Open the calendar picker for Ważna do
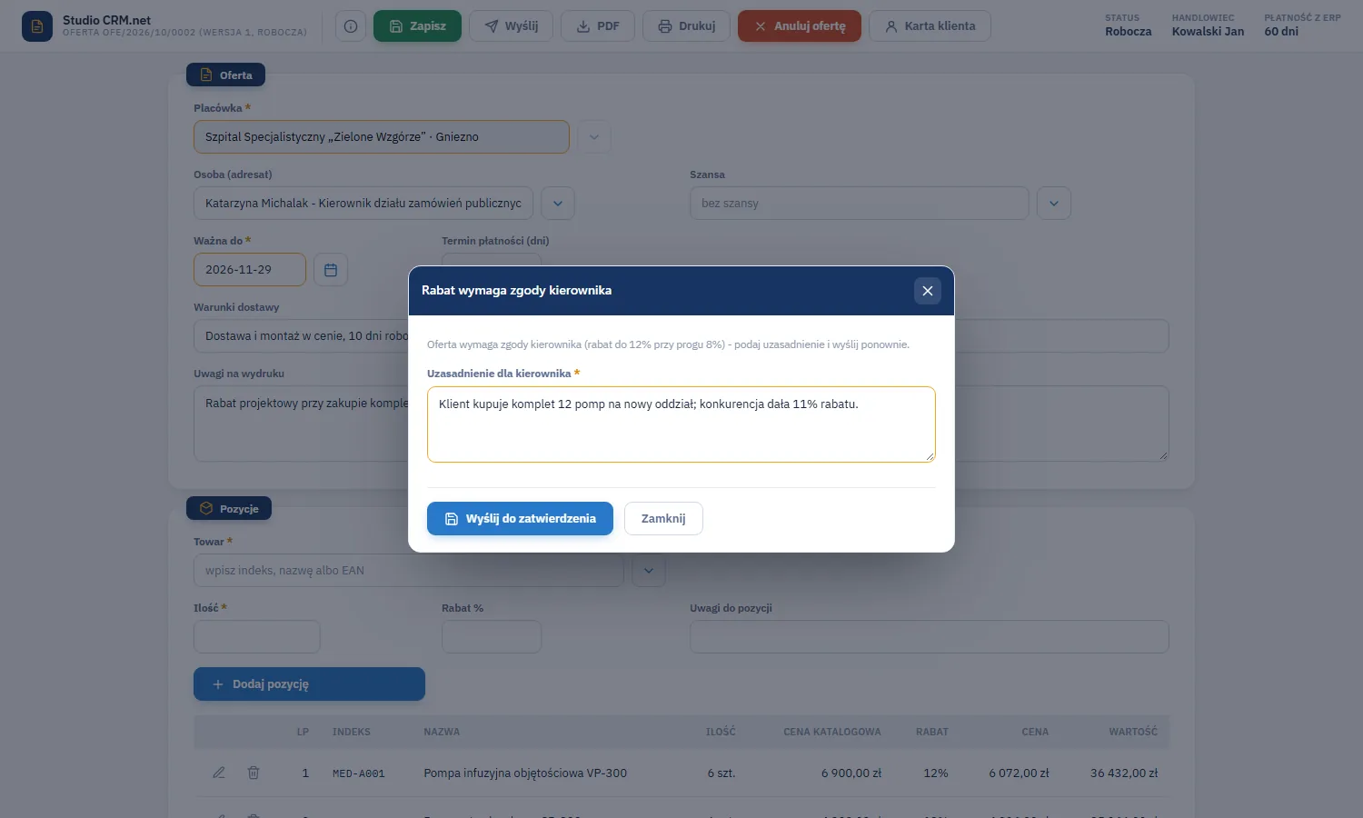Screen dimensions: 1363x818 click(x=331, y=270)
